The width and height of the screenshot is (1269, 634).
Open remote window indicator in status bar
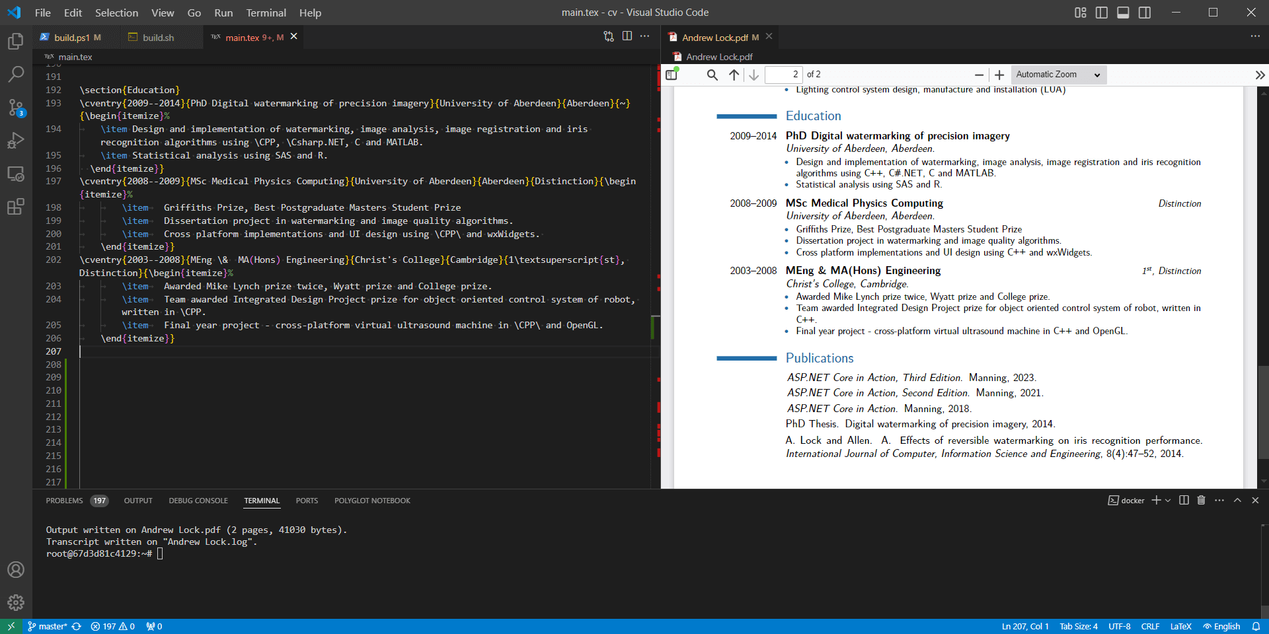point(11,626)
